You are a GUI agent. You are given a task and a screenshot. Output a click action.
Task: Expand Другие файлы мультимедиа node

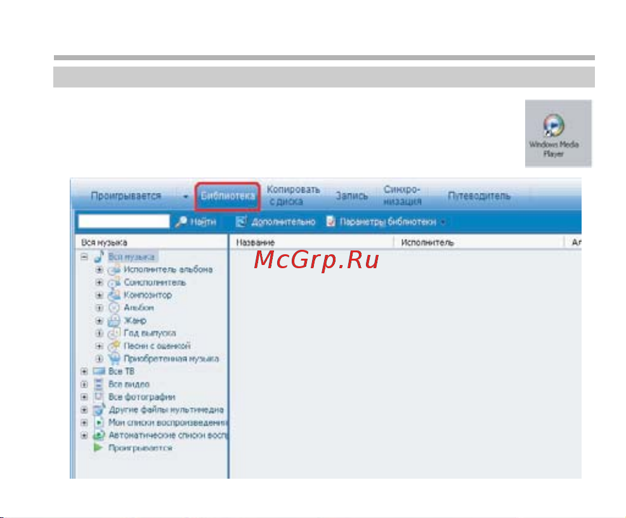click(84, 410)
